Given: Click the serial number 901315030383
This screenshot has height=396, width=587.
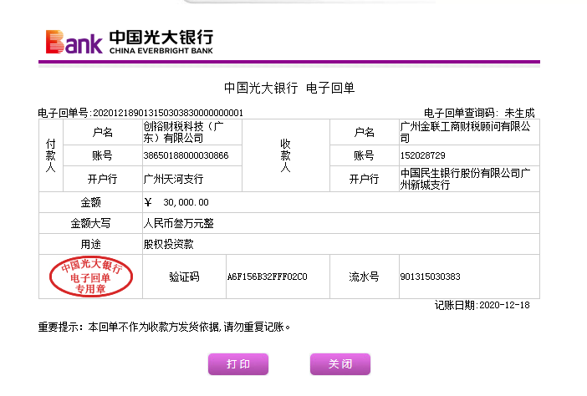Looking at the screenshot, I should (x=431, y=277).
